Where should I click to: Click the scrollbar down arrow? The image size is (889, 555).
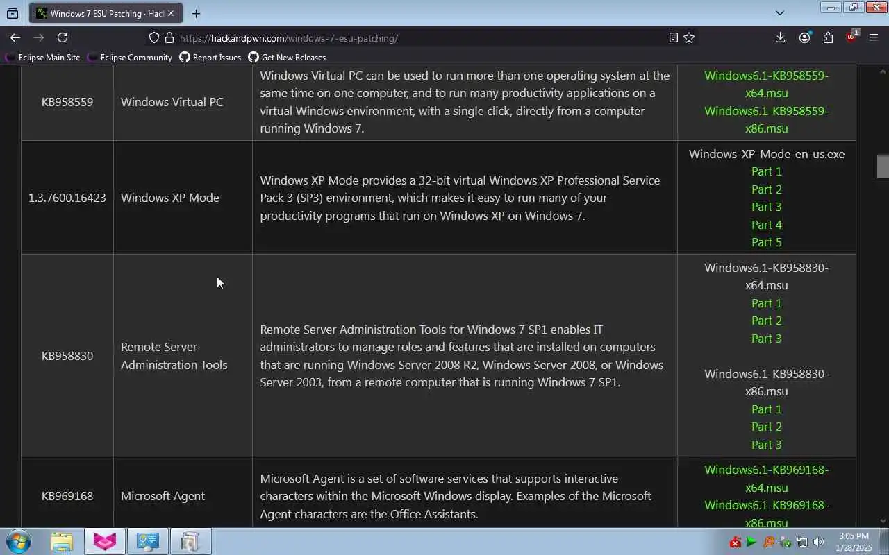[x=883, y=521]
